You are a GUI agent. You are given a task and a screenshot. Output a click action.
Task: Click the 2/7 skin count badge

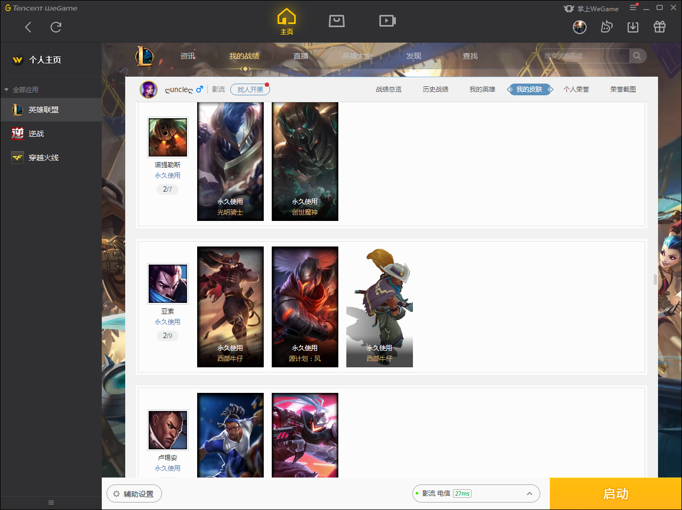[x=167, y=189]
